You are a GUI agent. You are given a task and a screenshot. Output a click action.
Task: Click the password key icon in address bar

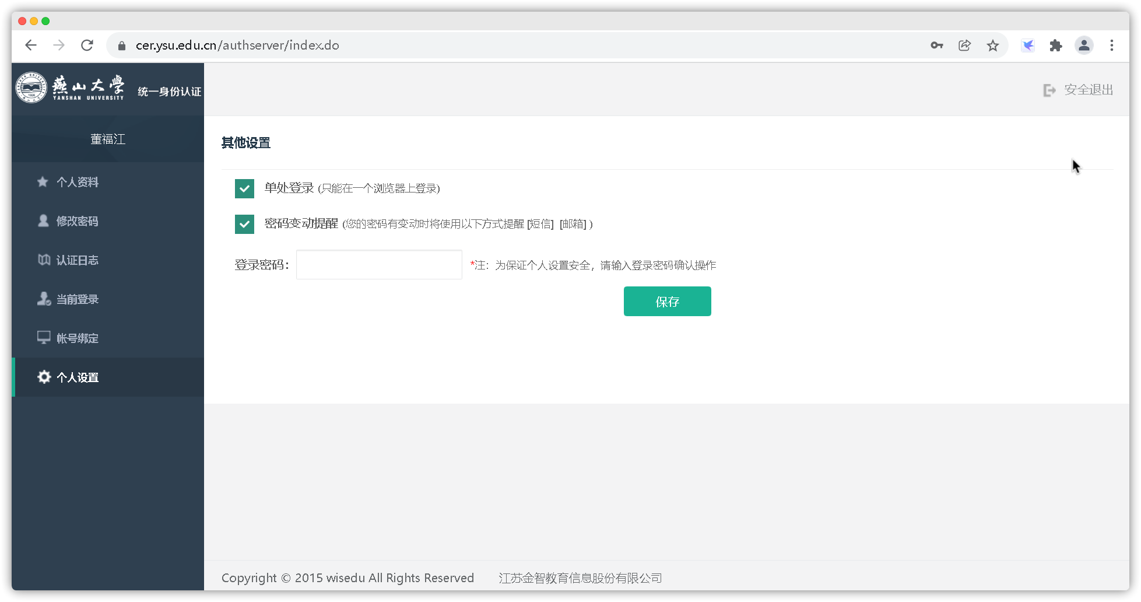(x=936, y=45)
